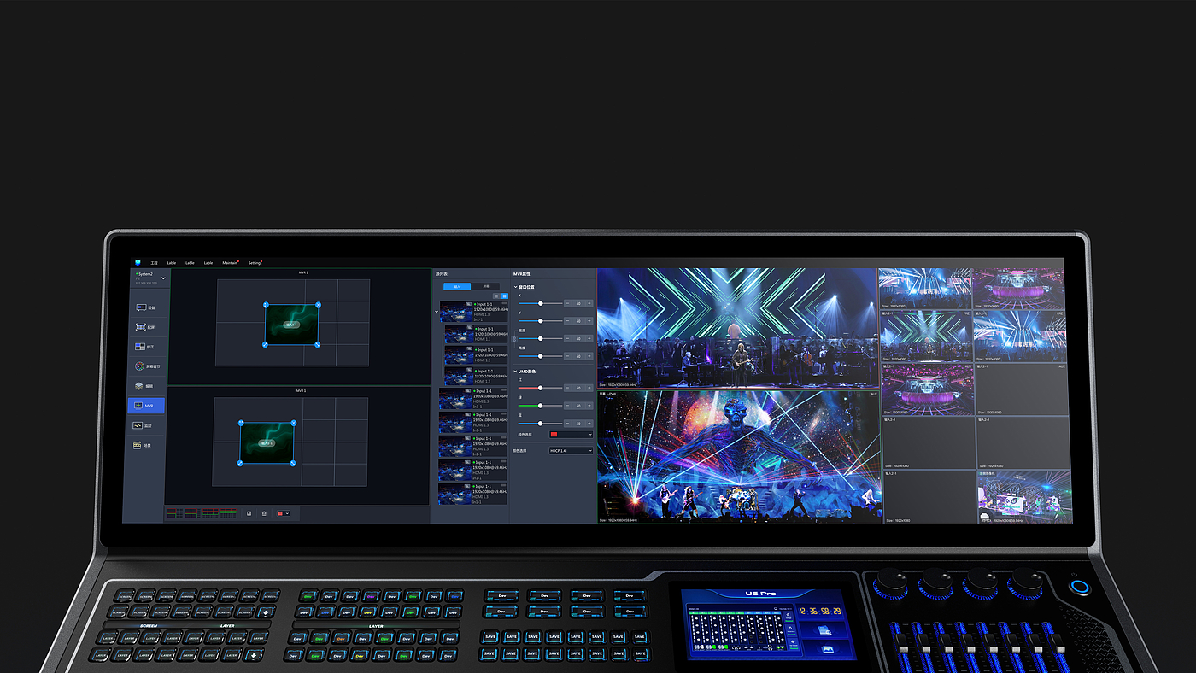Decrease the X value with the minus button
1196x673 pixels.
pos(568,303)
